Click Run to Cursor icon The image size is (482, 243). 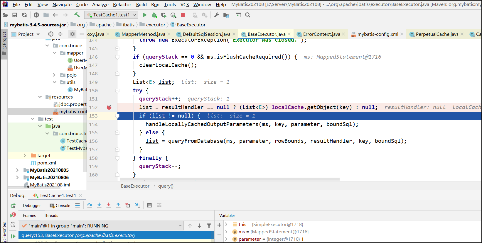pyautogui.click(x=137, y=205)
